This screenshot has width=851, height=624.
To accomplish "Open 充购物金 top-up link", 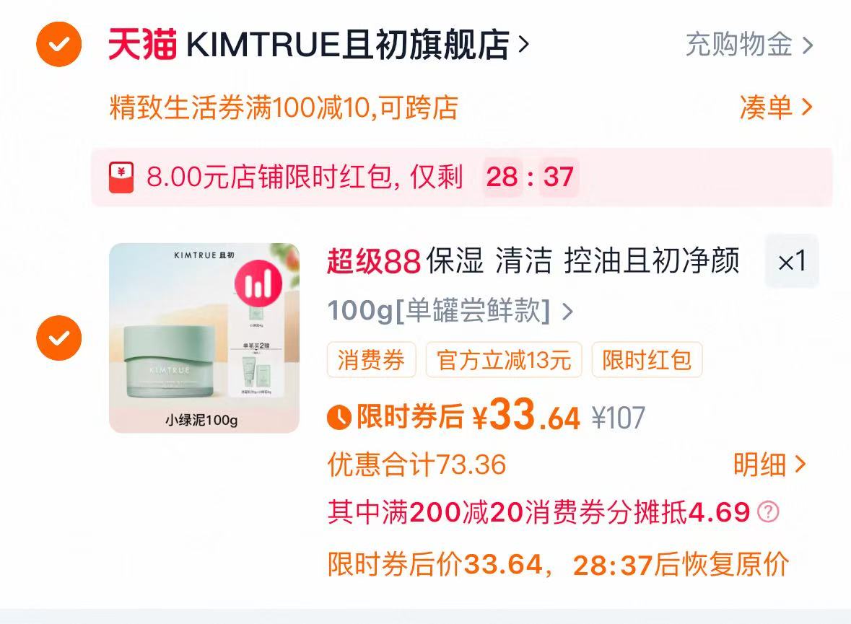I will (749, 45).
